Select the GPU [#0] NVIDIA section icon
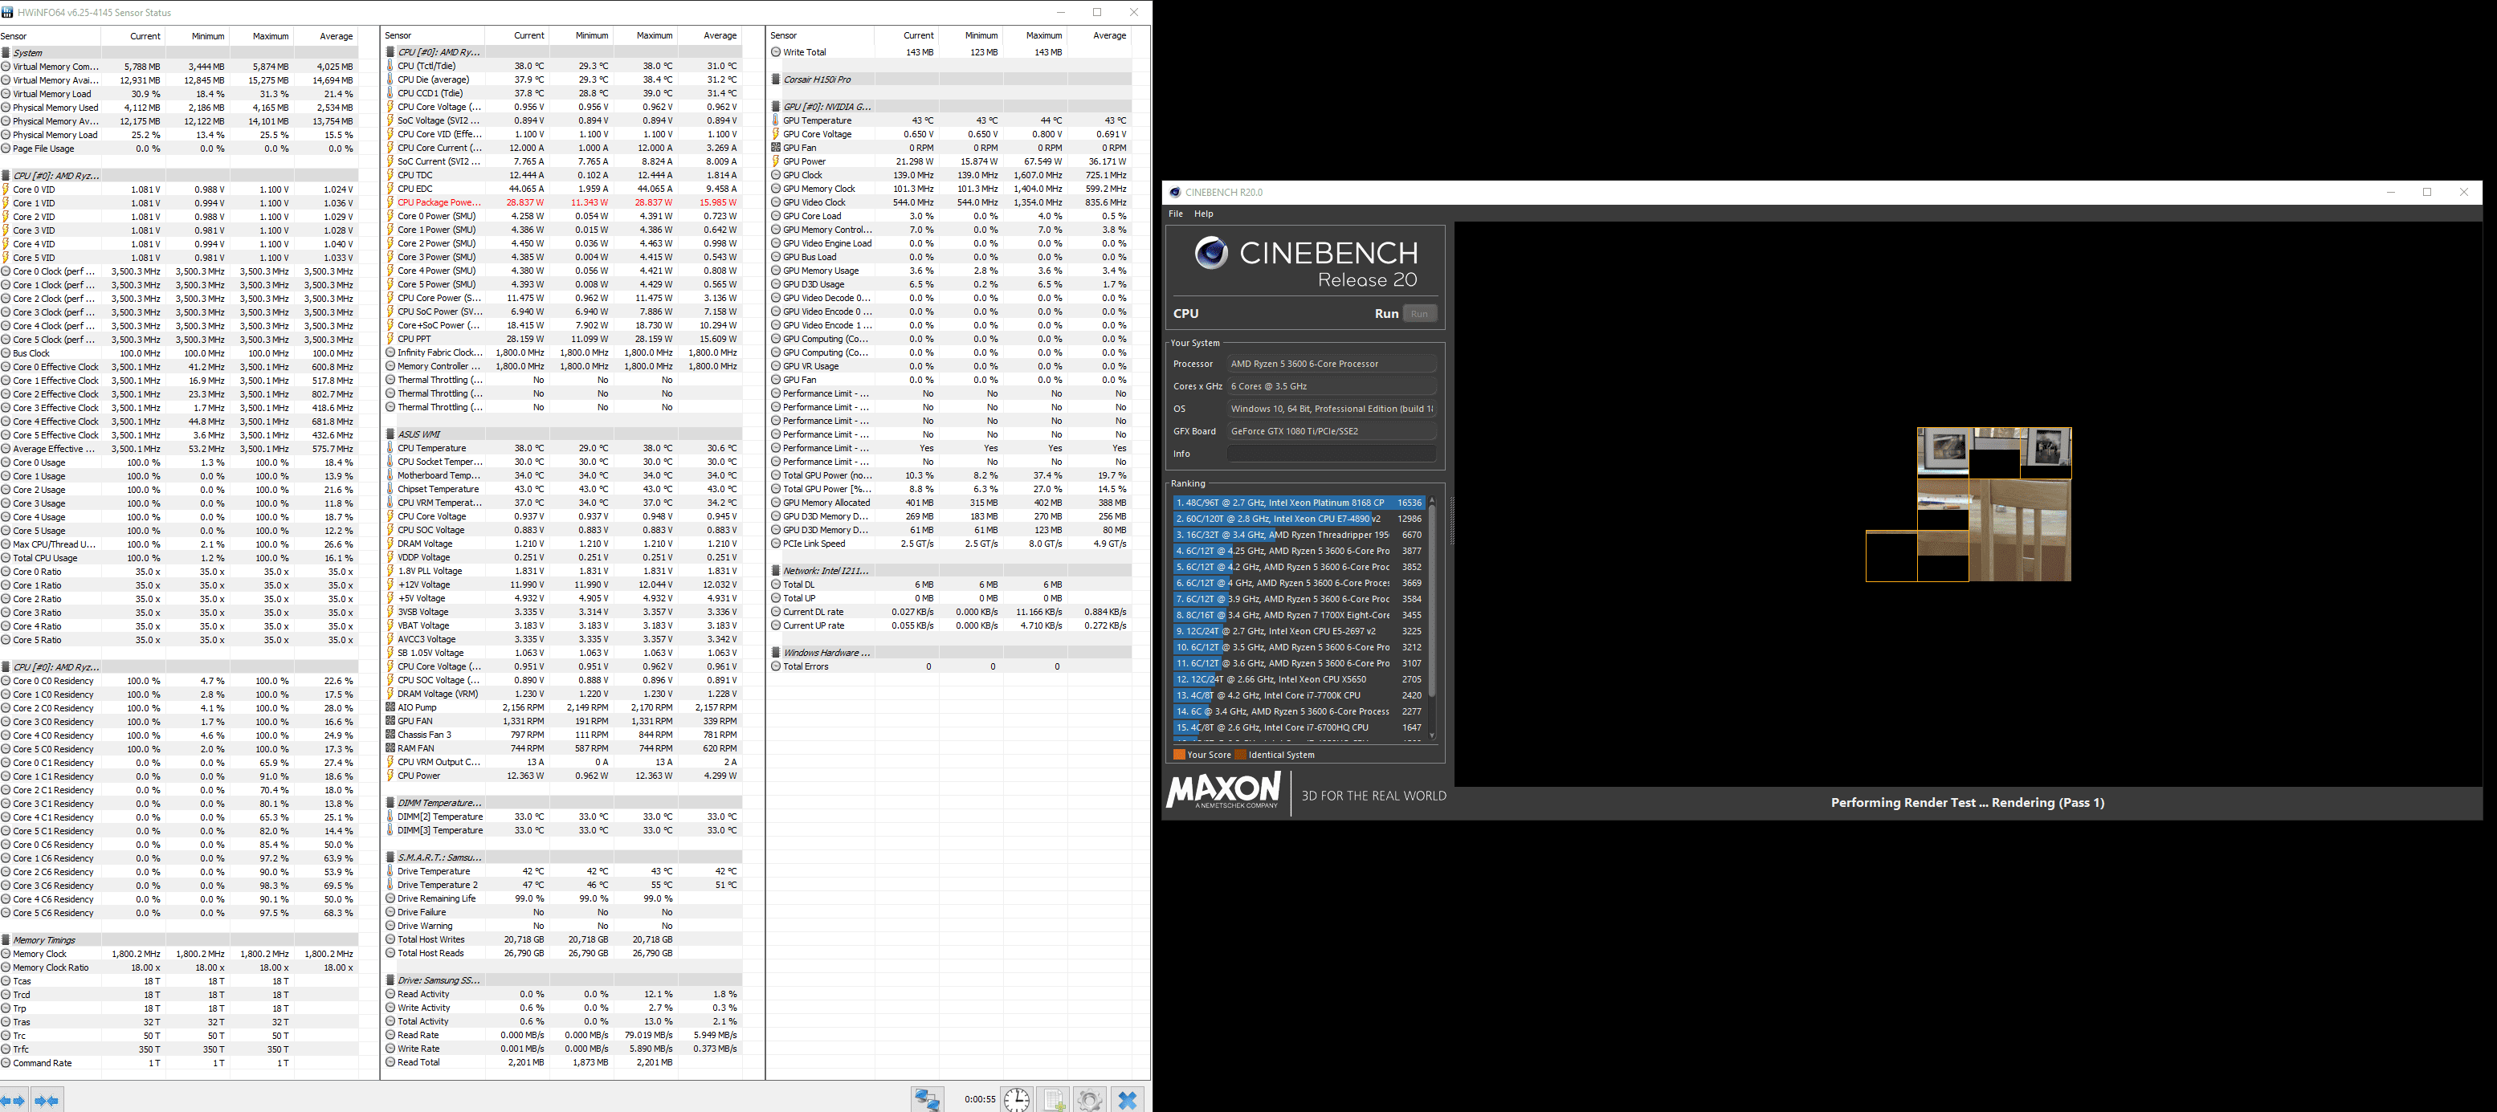 click(776, 107)
